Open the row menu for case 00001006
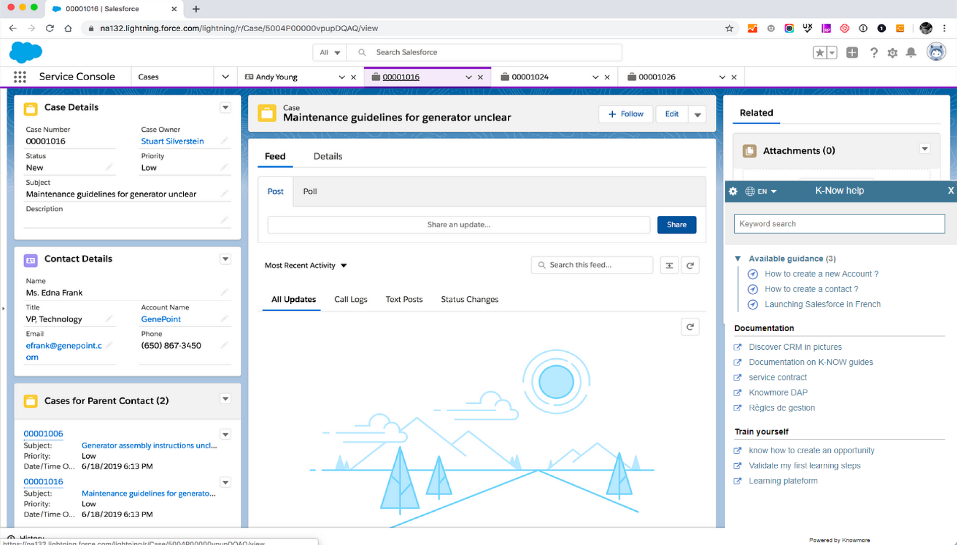The height and width of the screenshot is (545, 957). click(226, 434)
